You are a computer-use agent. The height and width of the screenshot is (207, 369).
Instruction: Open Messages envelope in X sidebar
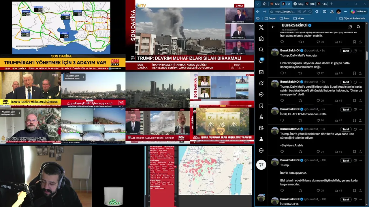(x=261, y=72)
